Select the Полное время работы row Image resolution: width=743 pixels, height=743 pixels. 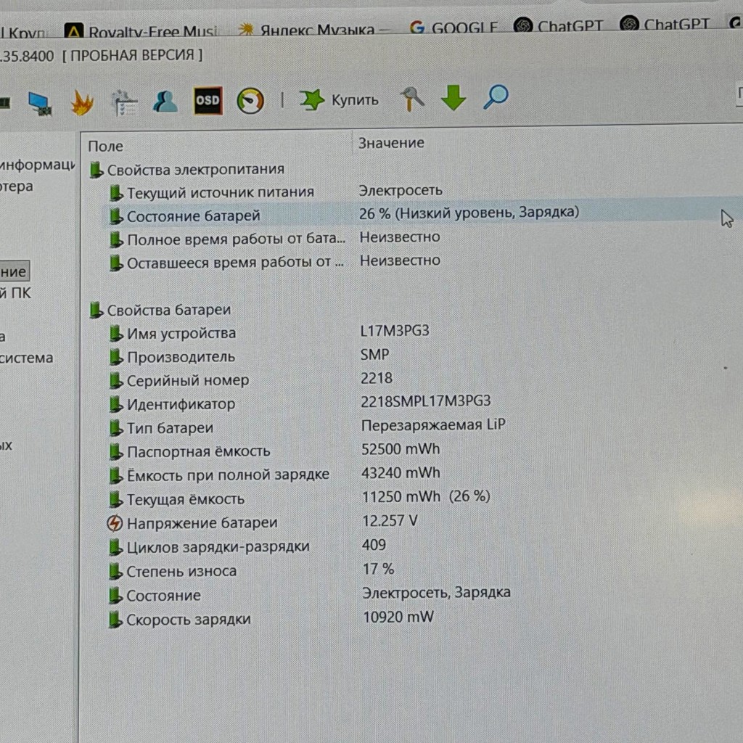pyautogui.click(x=275, y=238)
